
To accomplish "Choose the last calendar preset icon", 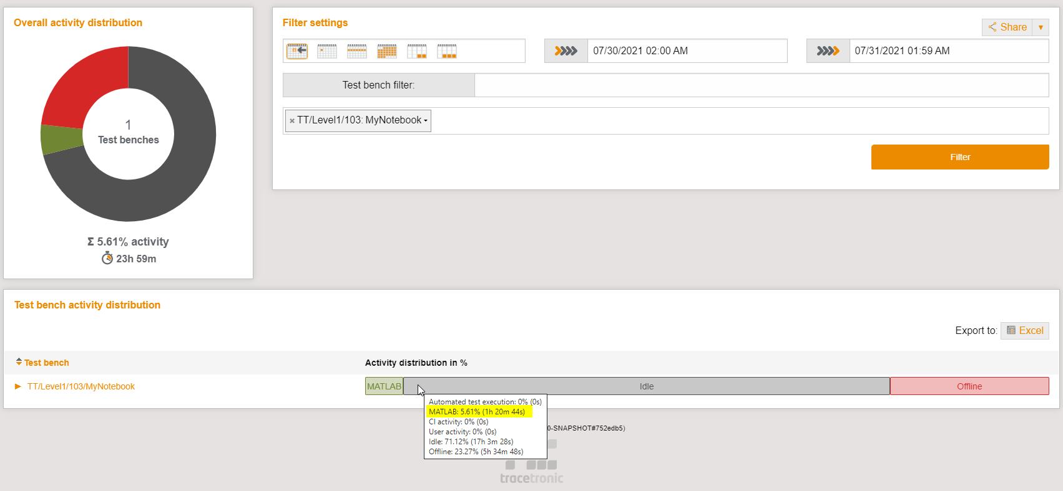I will point(447,51).
